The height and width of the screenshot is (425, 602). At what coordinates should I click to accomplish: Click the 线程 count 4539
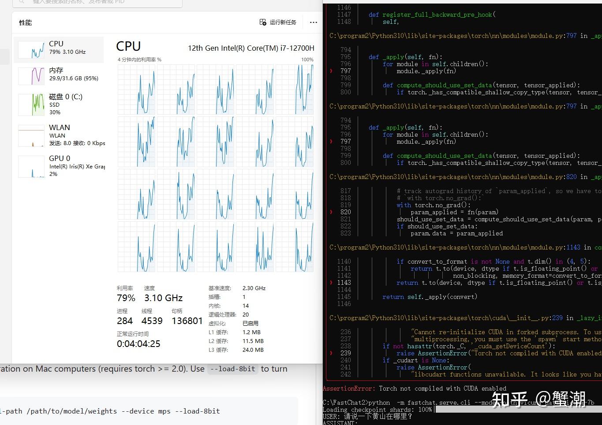coord(152,321)
